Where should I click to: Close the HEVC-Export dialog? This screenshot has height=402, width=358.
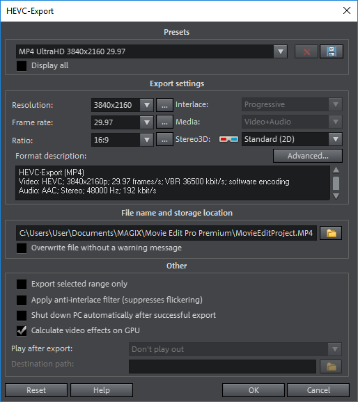[347, 10]
